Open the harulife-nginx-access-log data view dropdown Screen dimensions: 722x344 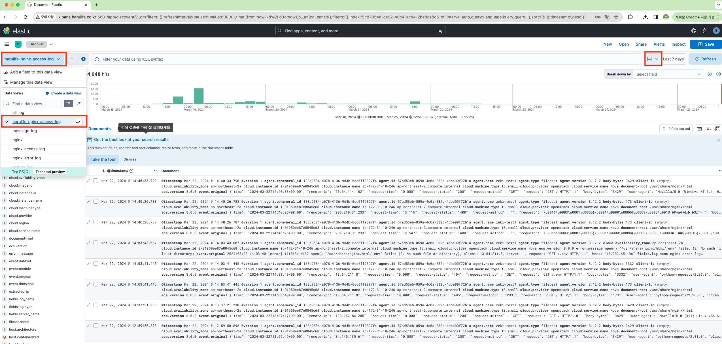[33, 59]
